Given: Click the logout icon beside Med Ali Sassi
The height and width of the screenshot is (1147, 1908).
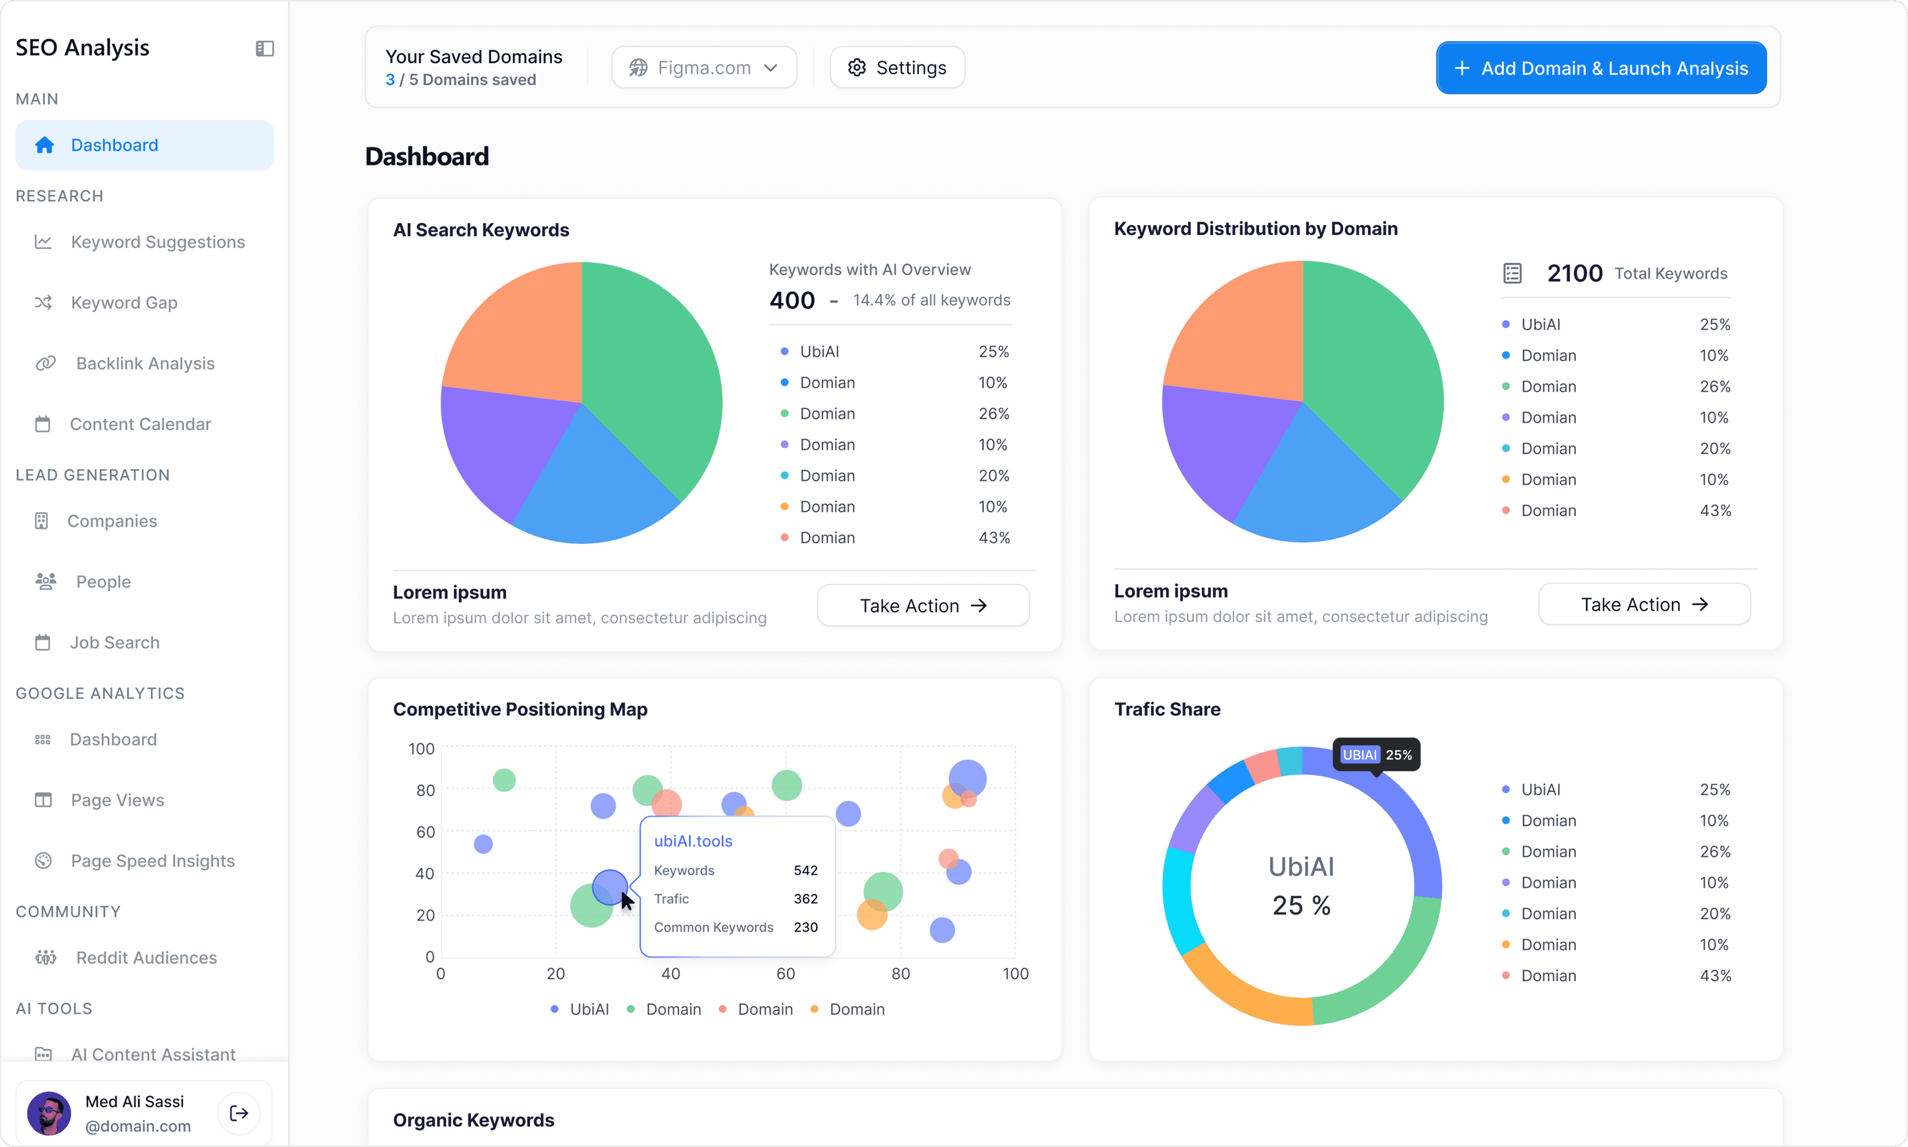Looking at the screenshot, I should (239, 1113).
